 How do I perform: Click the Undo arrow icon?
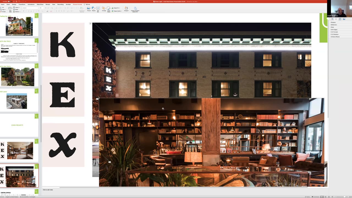pyautogui.click(x=19, y=1)
